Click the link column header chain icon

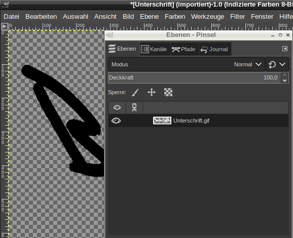[x=134, y=107]
